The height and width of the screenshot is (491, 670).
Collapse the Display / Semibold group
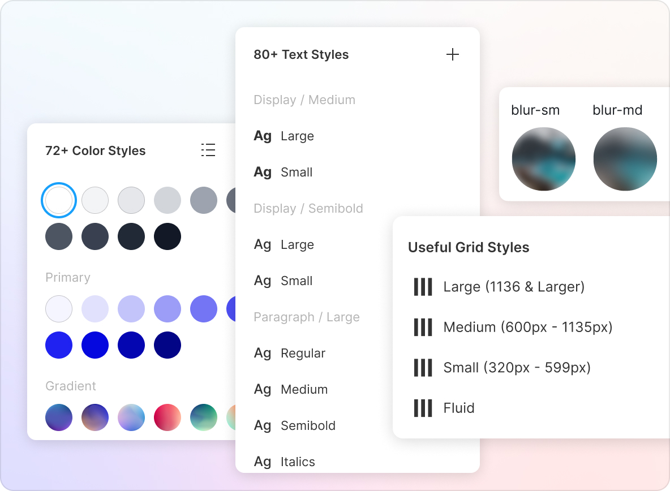point(308,209)
